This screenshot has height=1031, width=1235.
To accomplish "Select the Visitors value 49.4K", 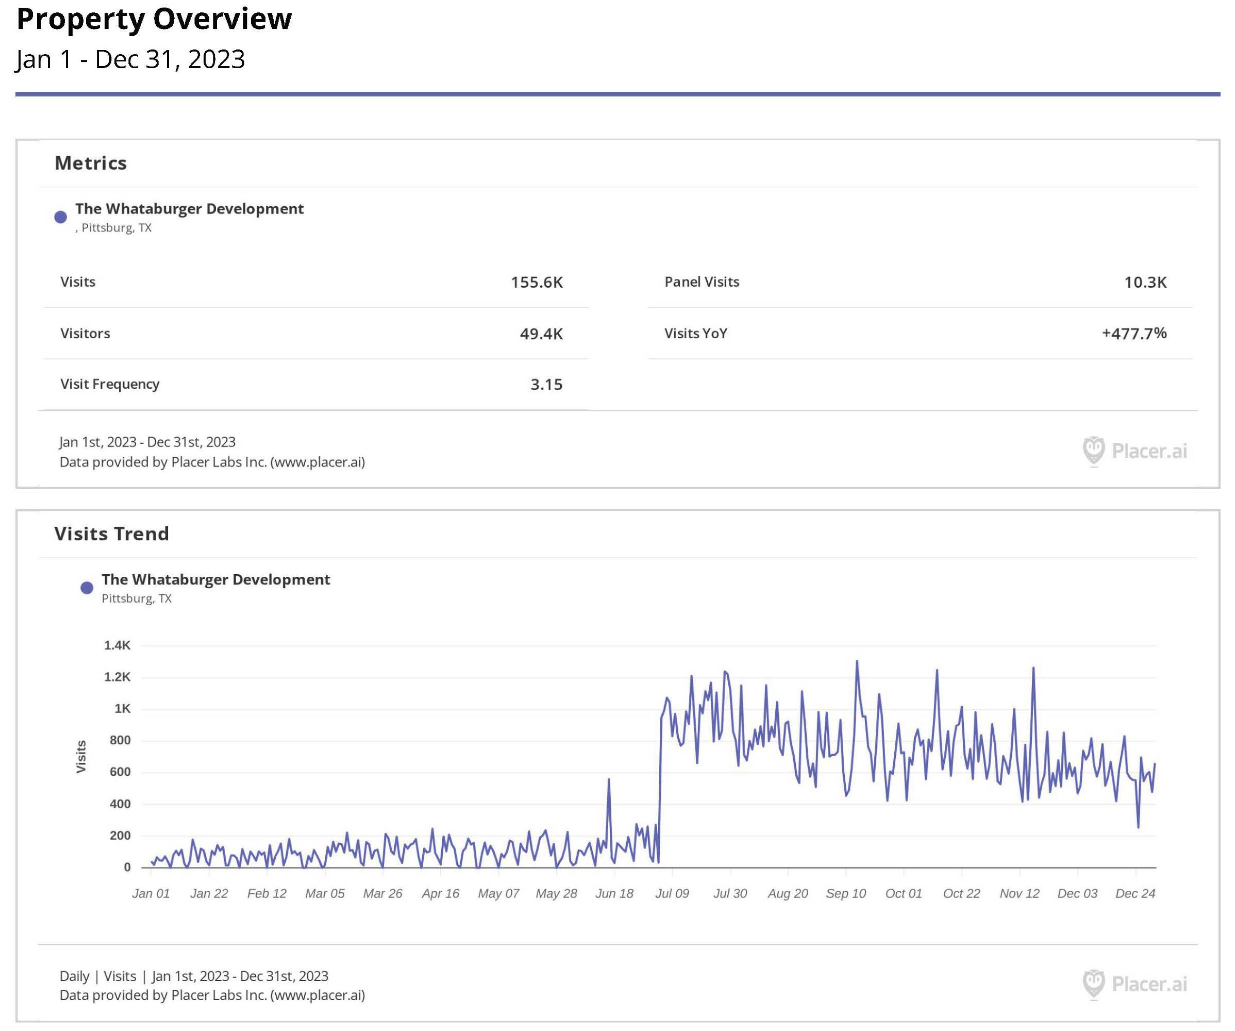I will coord(541,334).
